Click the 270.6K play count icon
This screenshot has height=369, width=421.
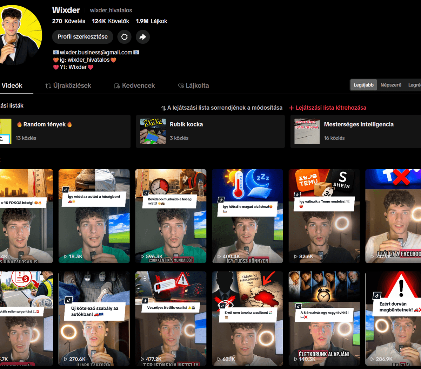[x=66, y=359]
